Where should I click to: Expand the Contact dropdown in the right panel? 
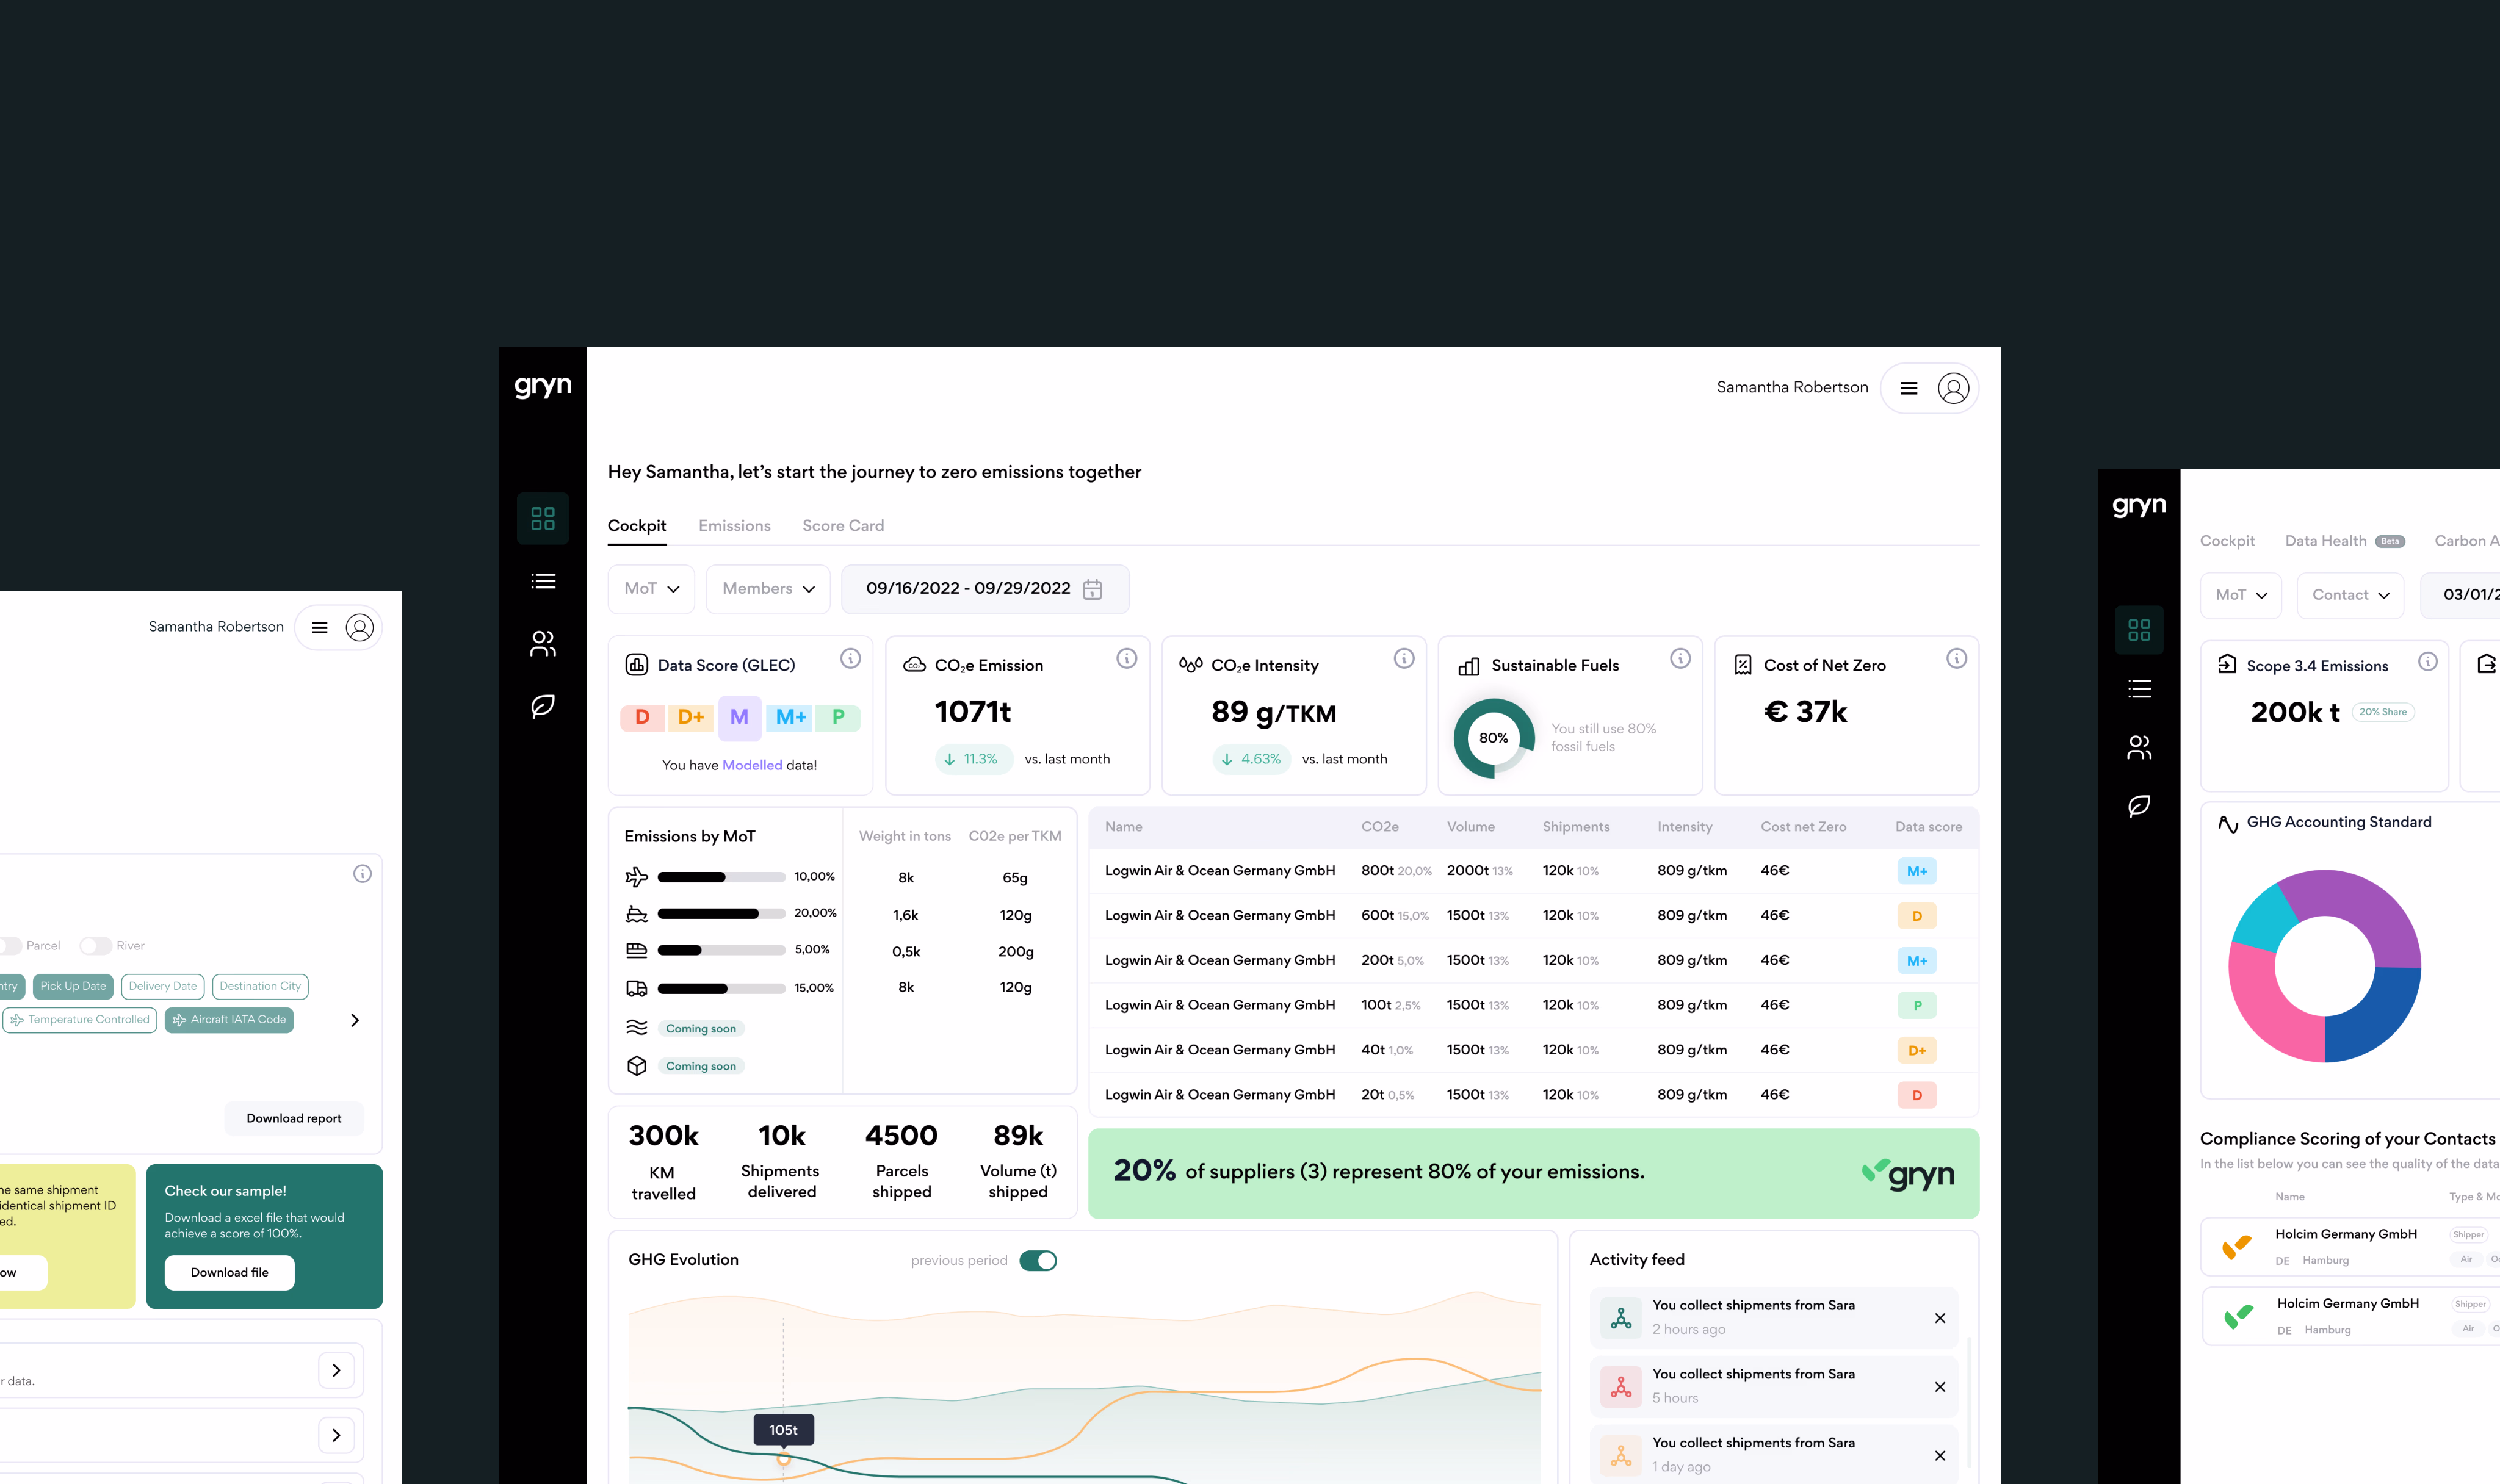tap(2349, 595)
